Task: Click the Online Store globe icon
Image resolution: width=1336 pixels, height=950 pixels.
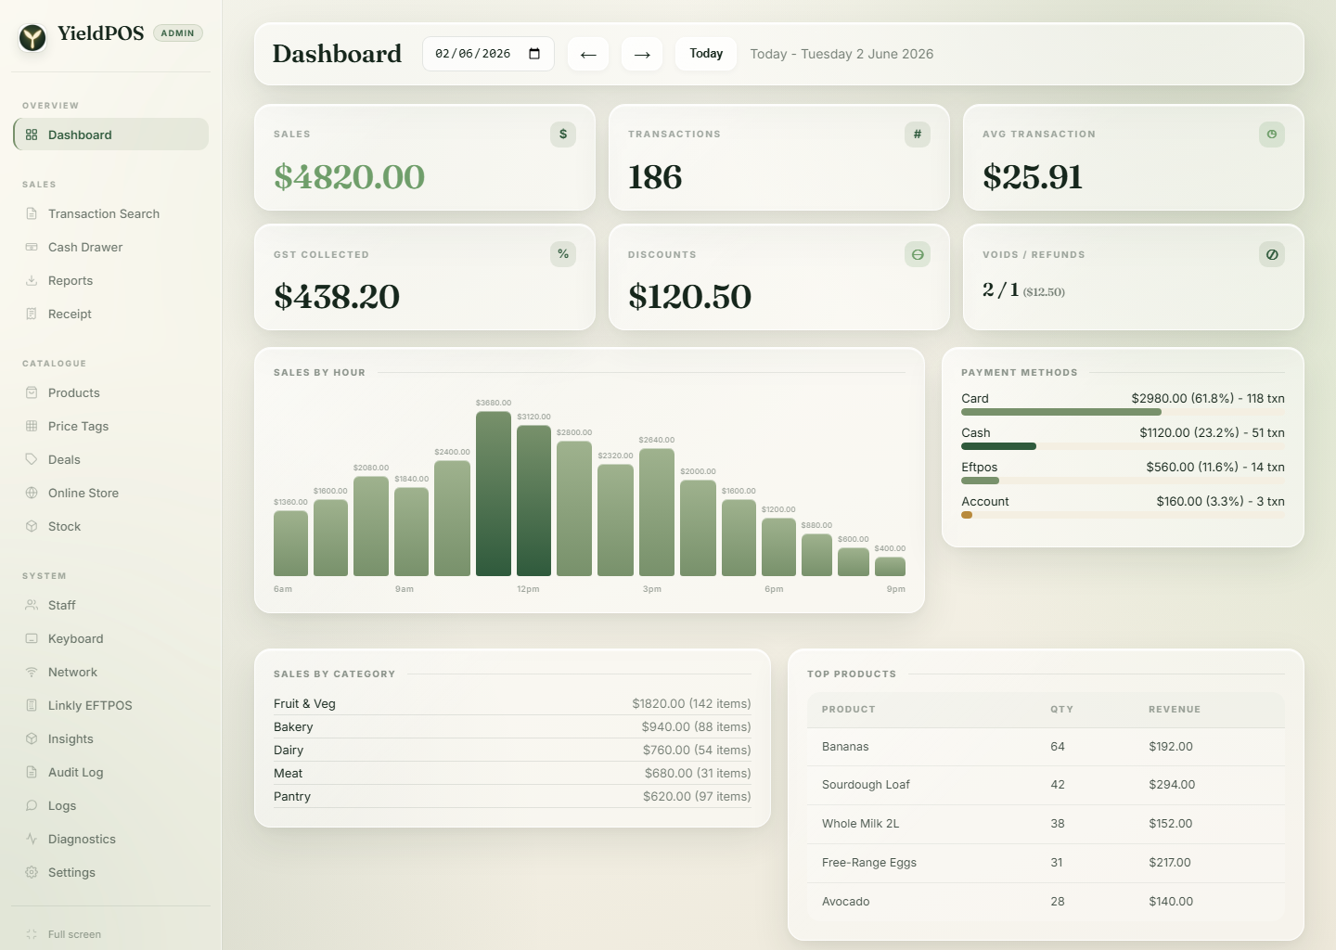Action: (32, 493)
